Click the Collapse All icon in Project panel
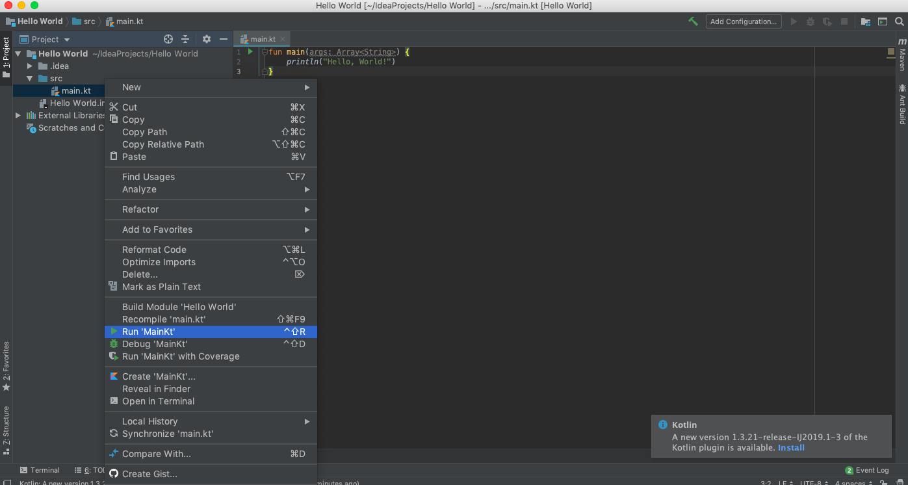The height and width of the screenshot is (485, 908). point(185,39)
